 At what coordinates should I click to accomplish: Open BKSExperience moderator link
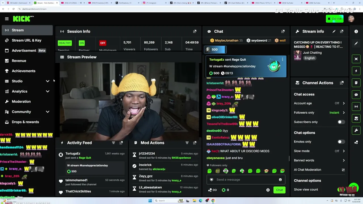point(181,158)
